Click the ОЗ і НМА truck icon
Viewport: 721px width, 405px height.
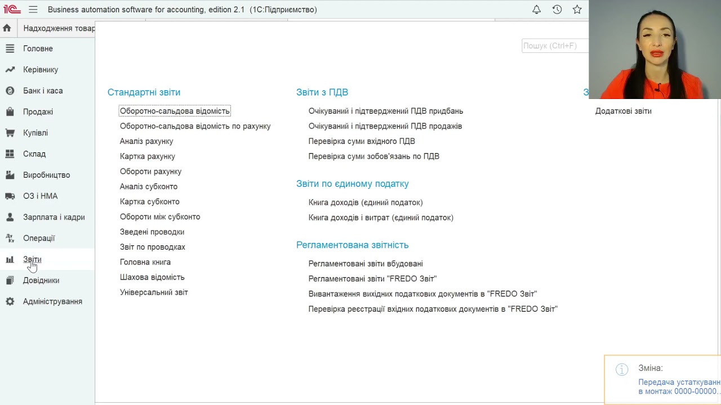tap(10, 196)
